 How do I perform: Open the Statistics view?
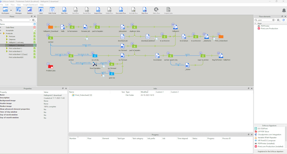point(30,10)
